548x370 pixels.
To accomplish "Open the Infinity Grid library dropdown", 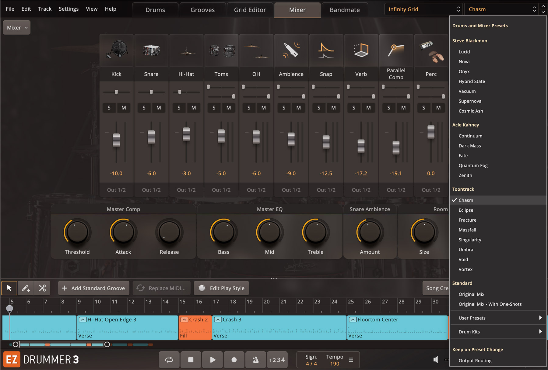I will (423, 9).
